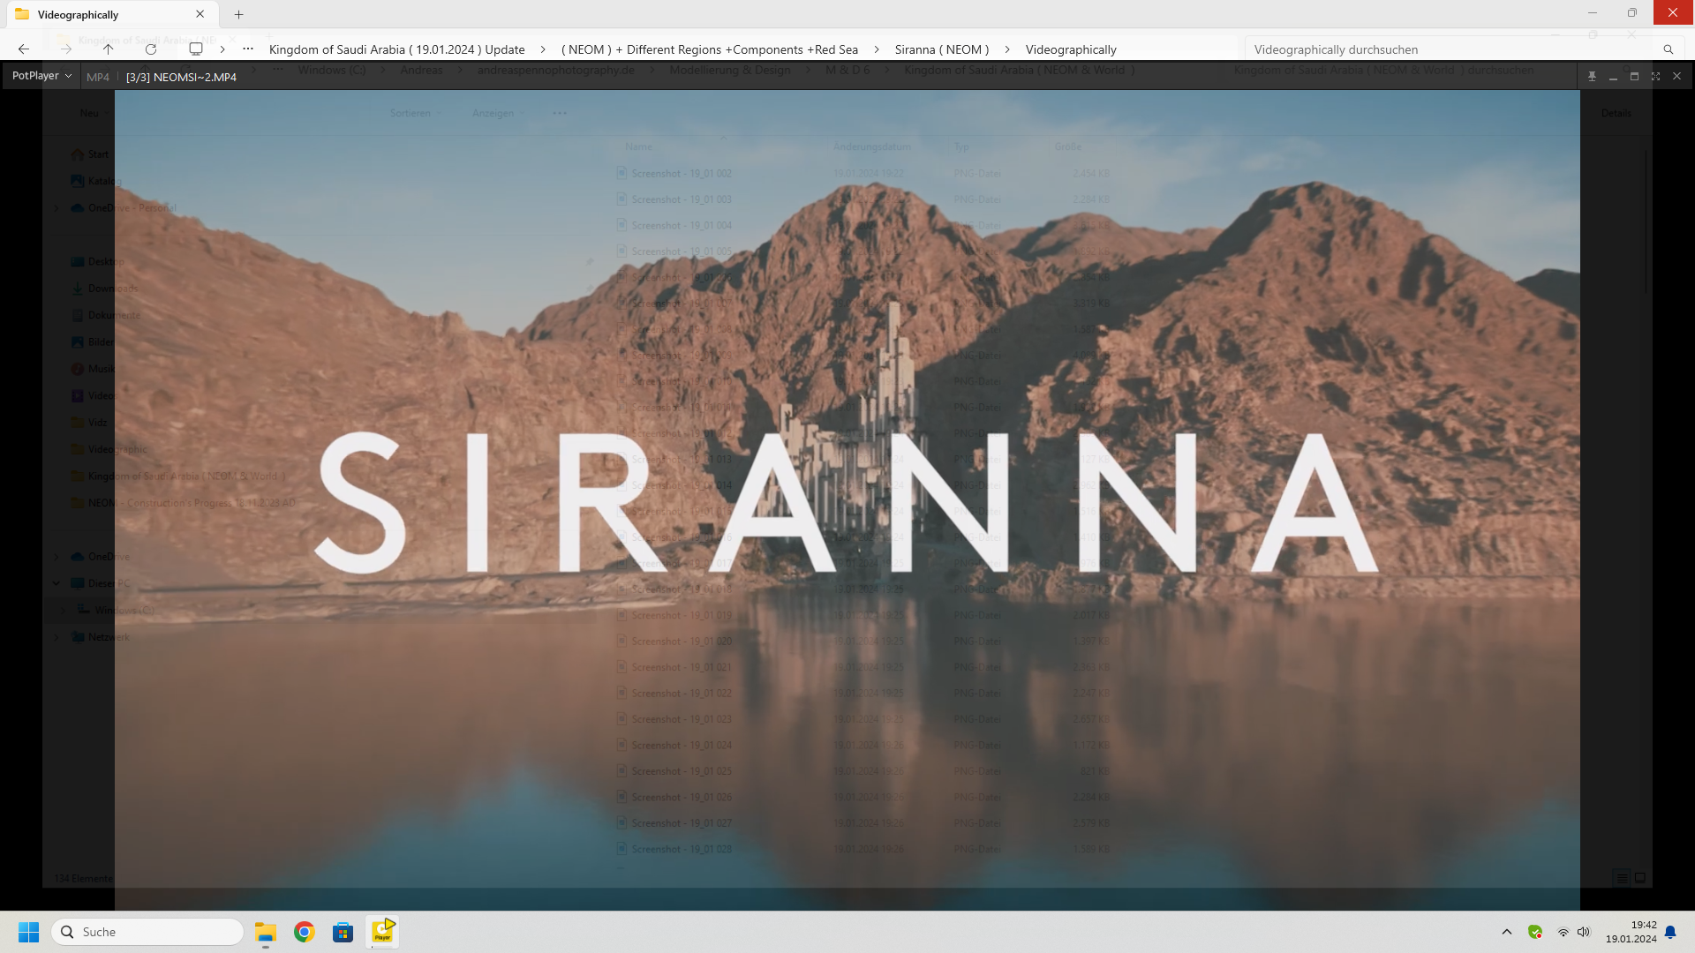Open File Explorer from the taskbar
The width and height of the screenshot is (1695, 953).
pyautogui.click(x=266, y=932)
